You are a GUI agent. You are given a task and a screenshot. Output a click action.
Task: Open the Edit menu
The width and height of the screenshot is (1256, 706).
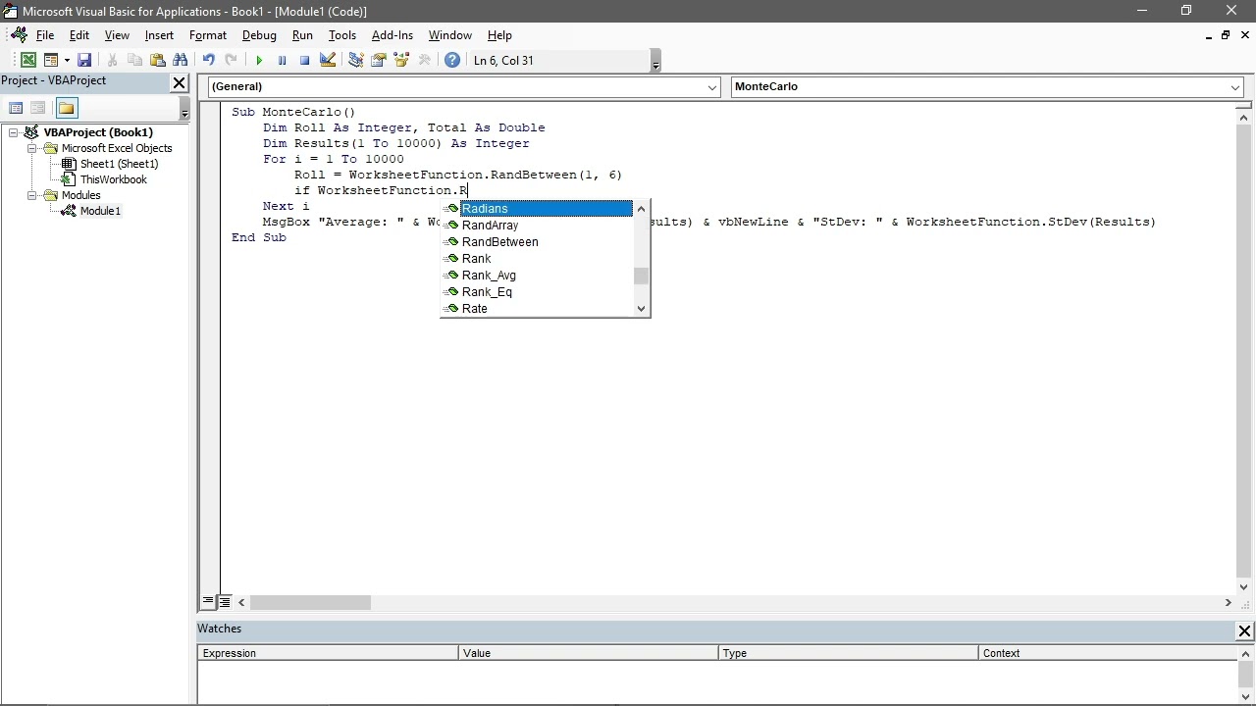[x=79, y=35]
